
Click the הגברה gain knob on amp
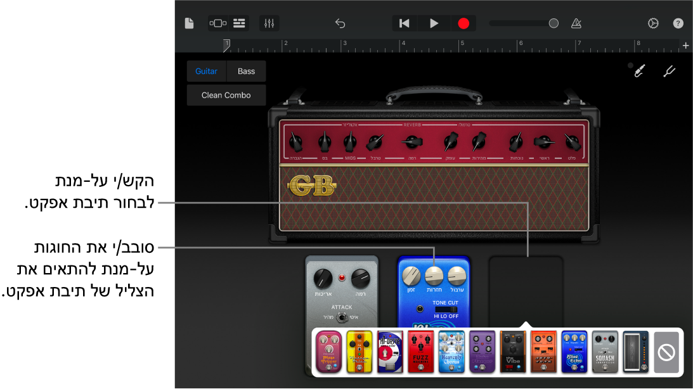[295, 142]
